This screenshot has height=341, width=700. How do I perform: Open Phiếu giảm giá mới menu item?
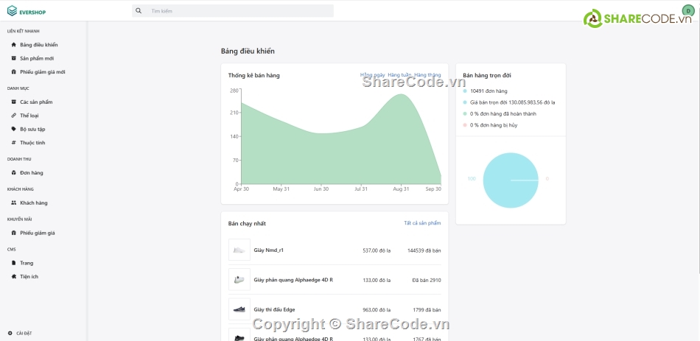(x=43, y=72)
